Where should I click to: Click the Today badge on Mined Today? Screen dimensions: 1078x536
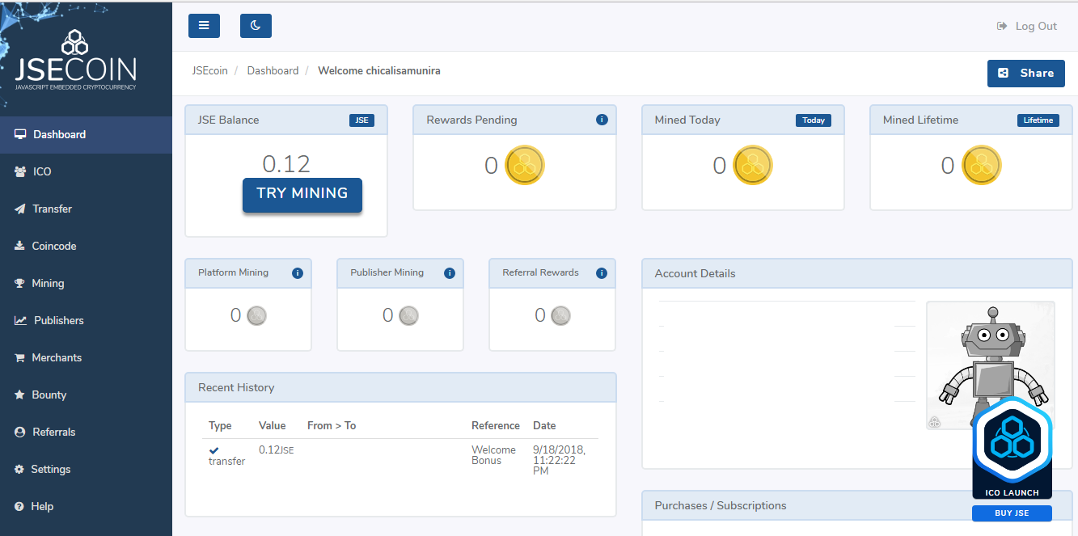pyautogui.click(x=814, y=120)
